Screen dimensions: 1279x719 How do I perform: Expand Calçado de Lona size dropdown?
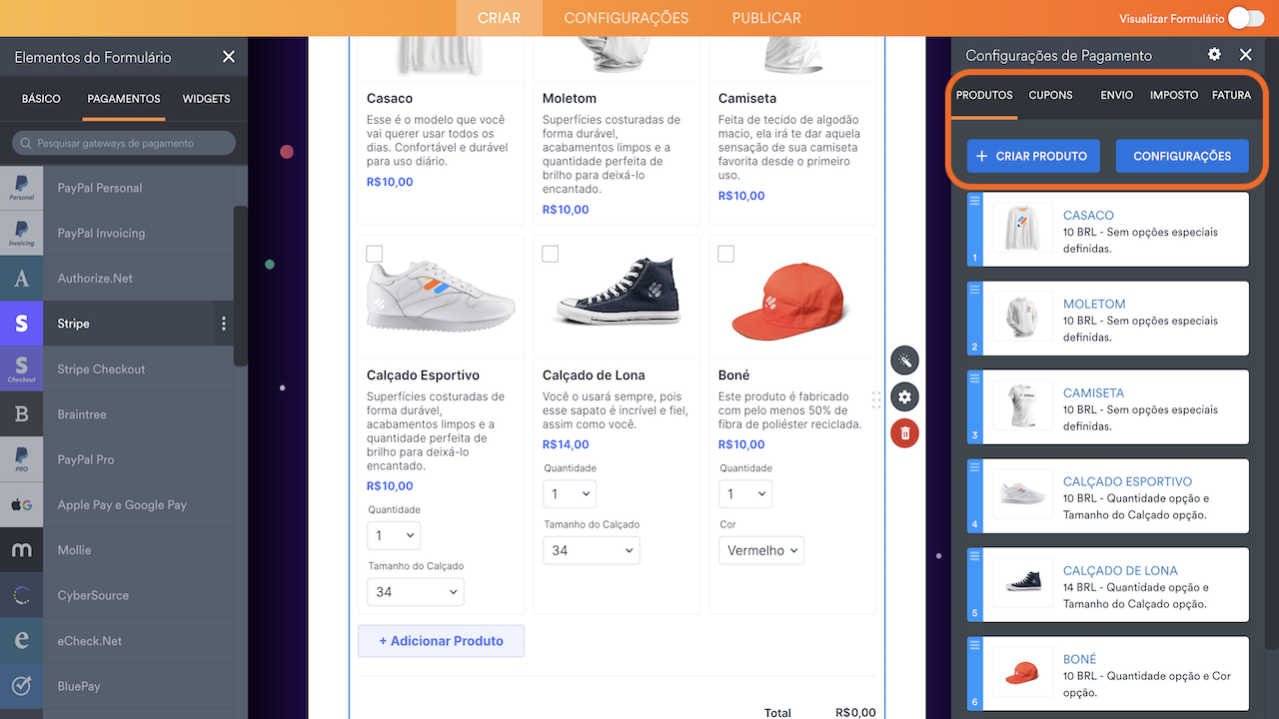592,550
